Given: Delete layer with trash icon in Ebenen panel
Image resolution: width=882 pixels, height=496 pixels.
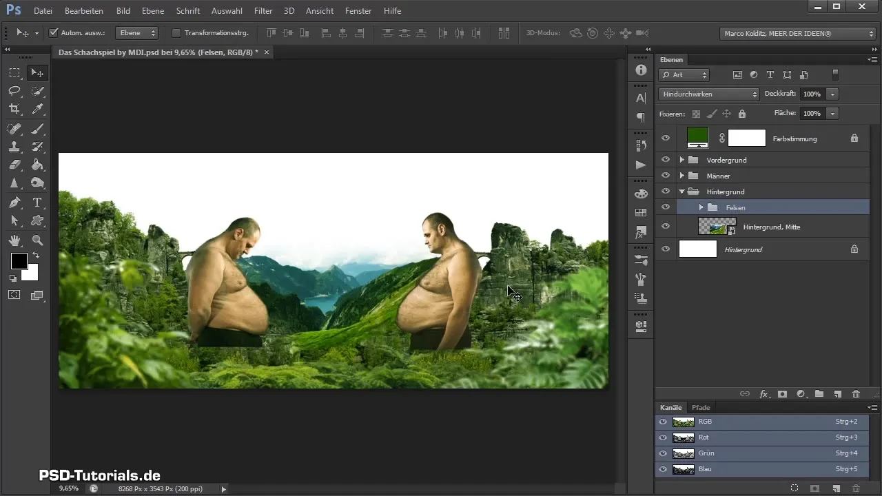Looking at the screenshot, I should point(856,394).
